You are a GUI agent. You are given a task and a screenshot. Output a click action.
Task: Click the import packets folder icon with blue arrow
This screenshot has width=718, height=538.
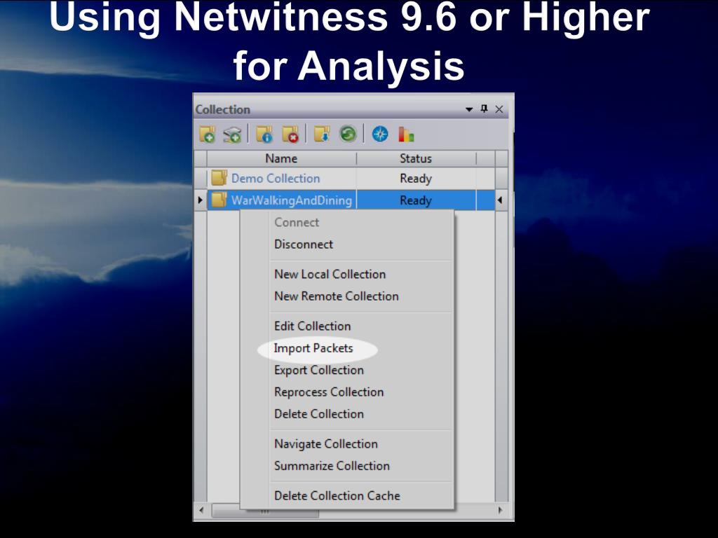(322, 134)
